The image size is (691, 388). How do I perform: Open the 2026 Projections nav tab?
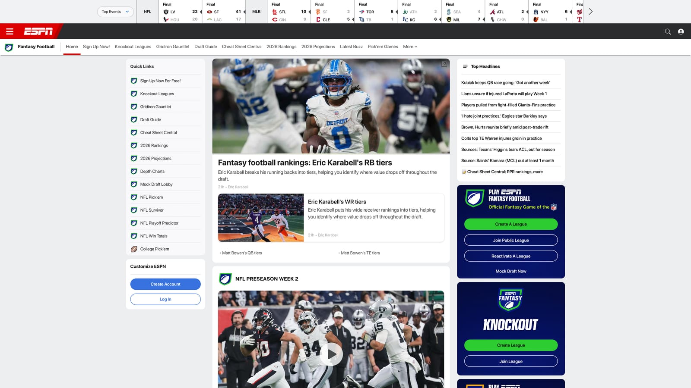318,47
